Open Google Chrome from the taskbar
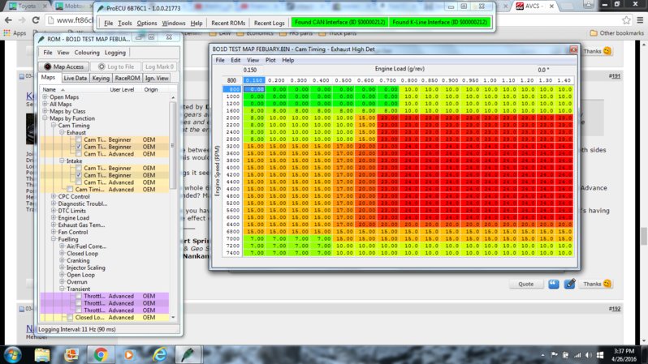648x364 pixels. (101, 355)
